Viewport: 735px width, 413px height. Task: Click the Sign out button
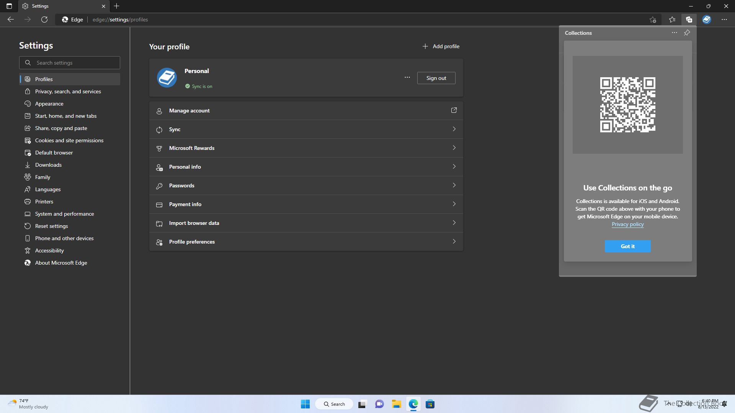[436, 78]
